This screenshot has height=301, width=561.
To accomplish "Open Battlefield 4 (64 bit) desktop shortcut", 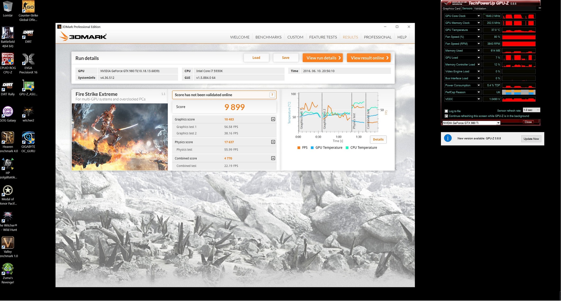I will coord(8,37).
